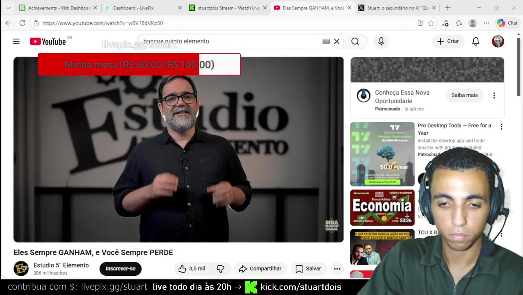Switch to Dashboard - LivePix tab

(142, 8)
